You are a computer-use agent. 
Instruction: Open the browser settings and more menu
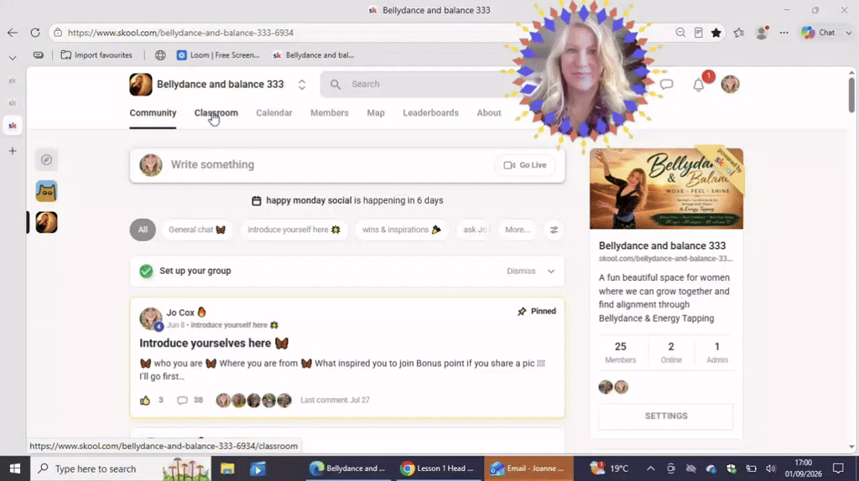pos(784,33)
